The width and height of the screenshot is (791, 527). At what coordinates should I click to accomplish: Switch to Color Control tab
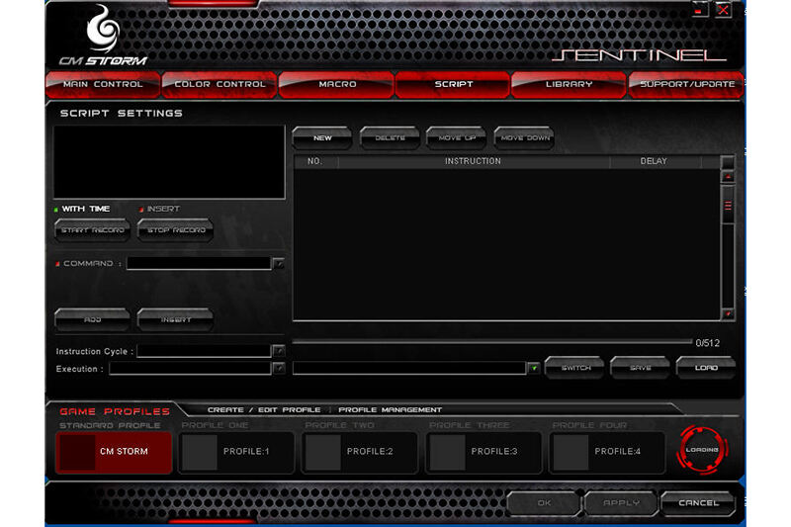[x=220, y=84]
